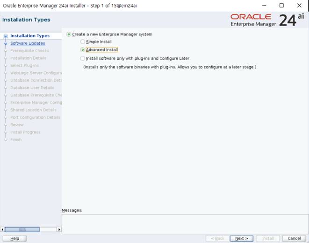Click the Port Configuration Details step
The image size is (309, 243).
(35, 118)
